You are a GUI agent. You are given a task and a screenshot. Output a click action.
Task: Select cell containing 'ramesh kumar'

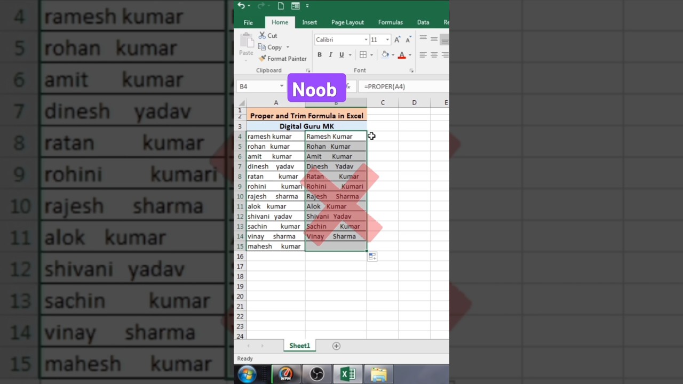coord(276,137)
